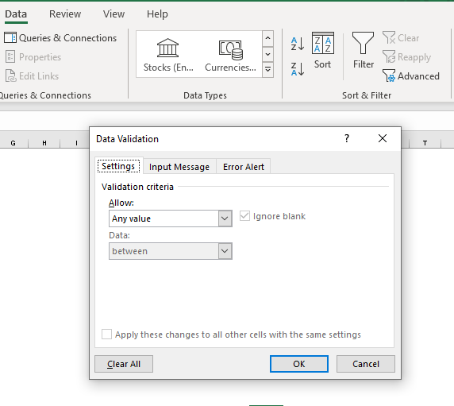Click the Cancel button
Screen dimensions: 454x406
point(366,364)
